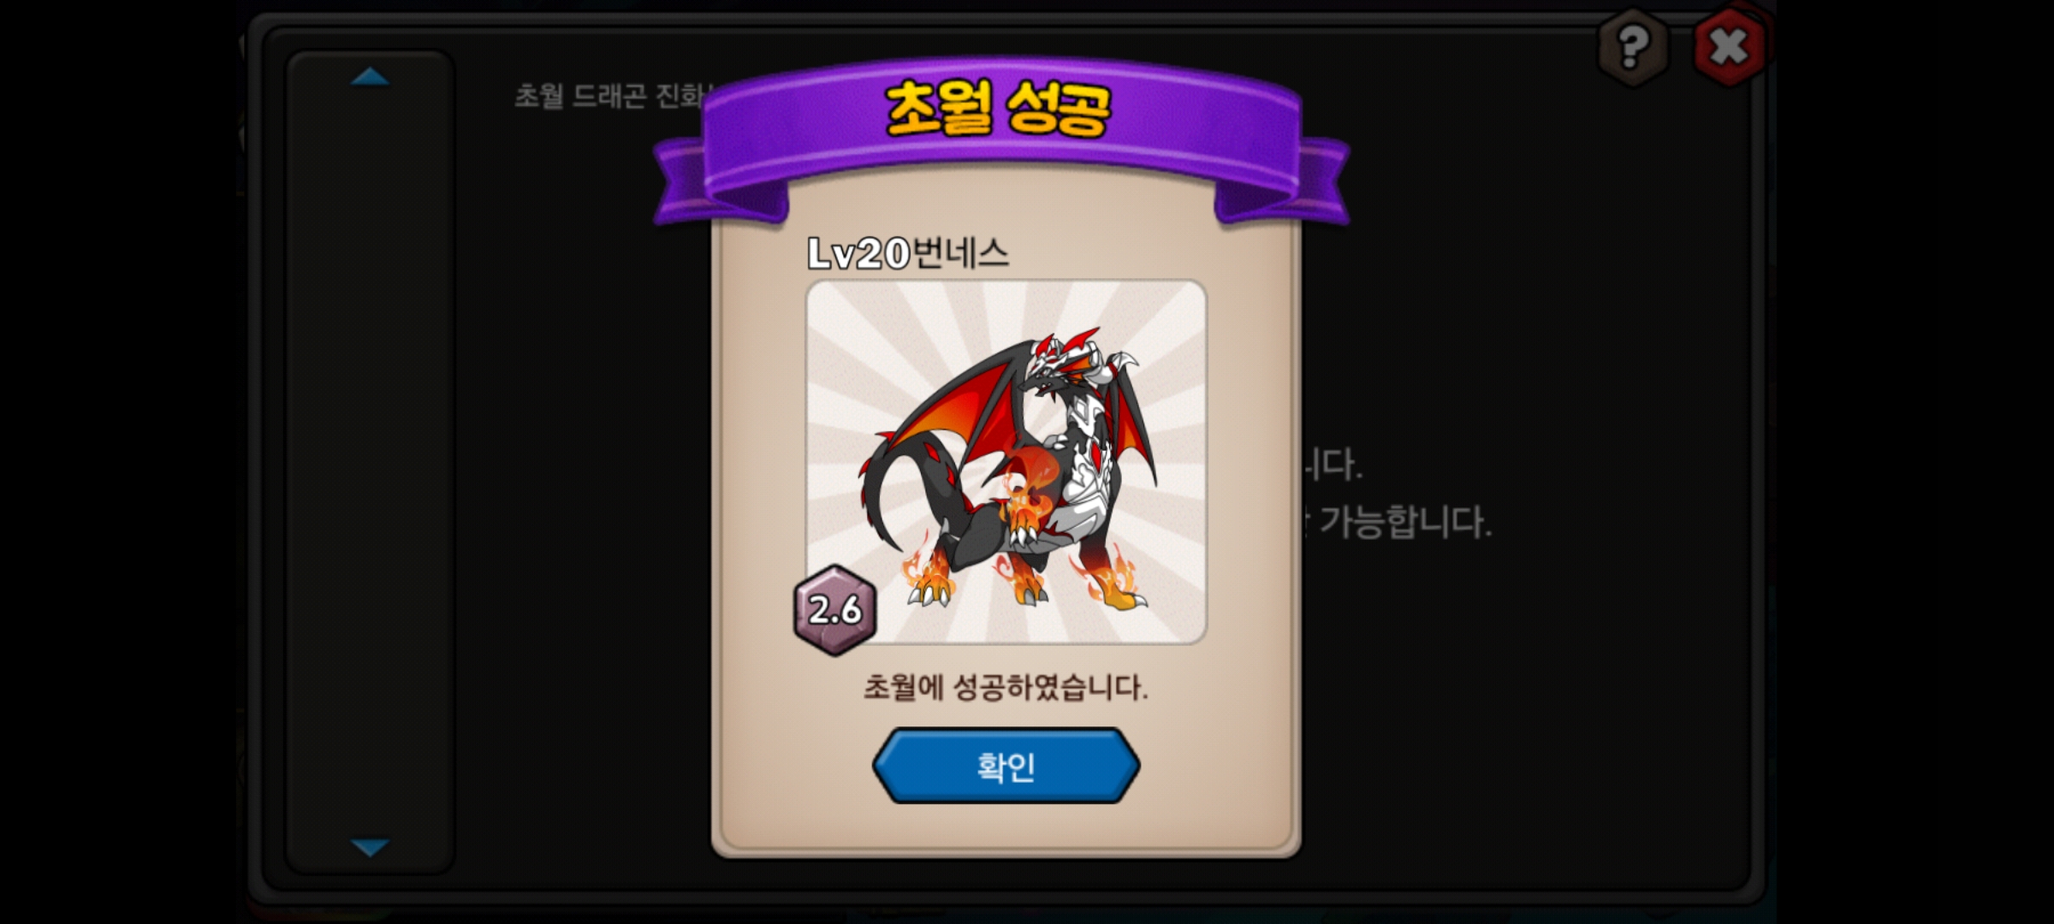Click the 초월에 성공하였습니다 message

(1006, 687)
